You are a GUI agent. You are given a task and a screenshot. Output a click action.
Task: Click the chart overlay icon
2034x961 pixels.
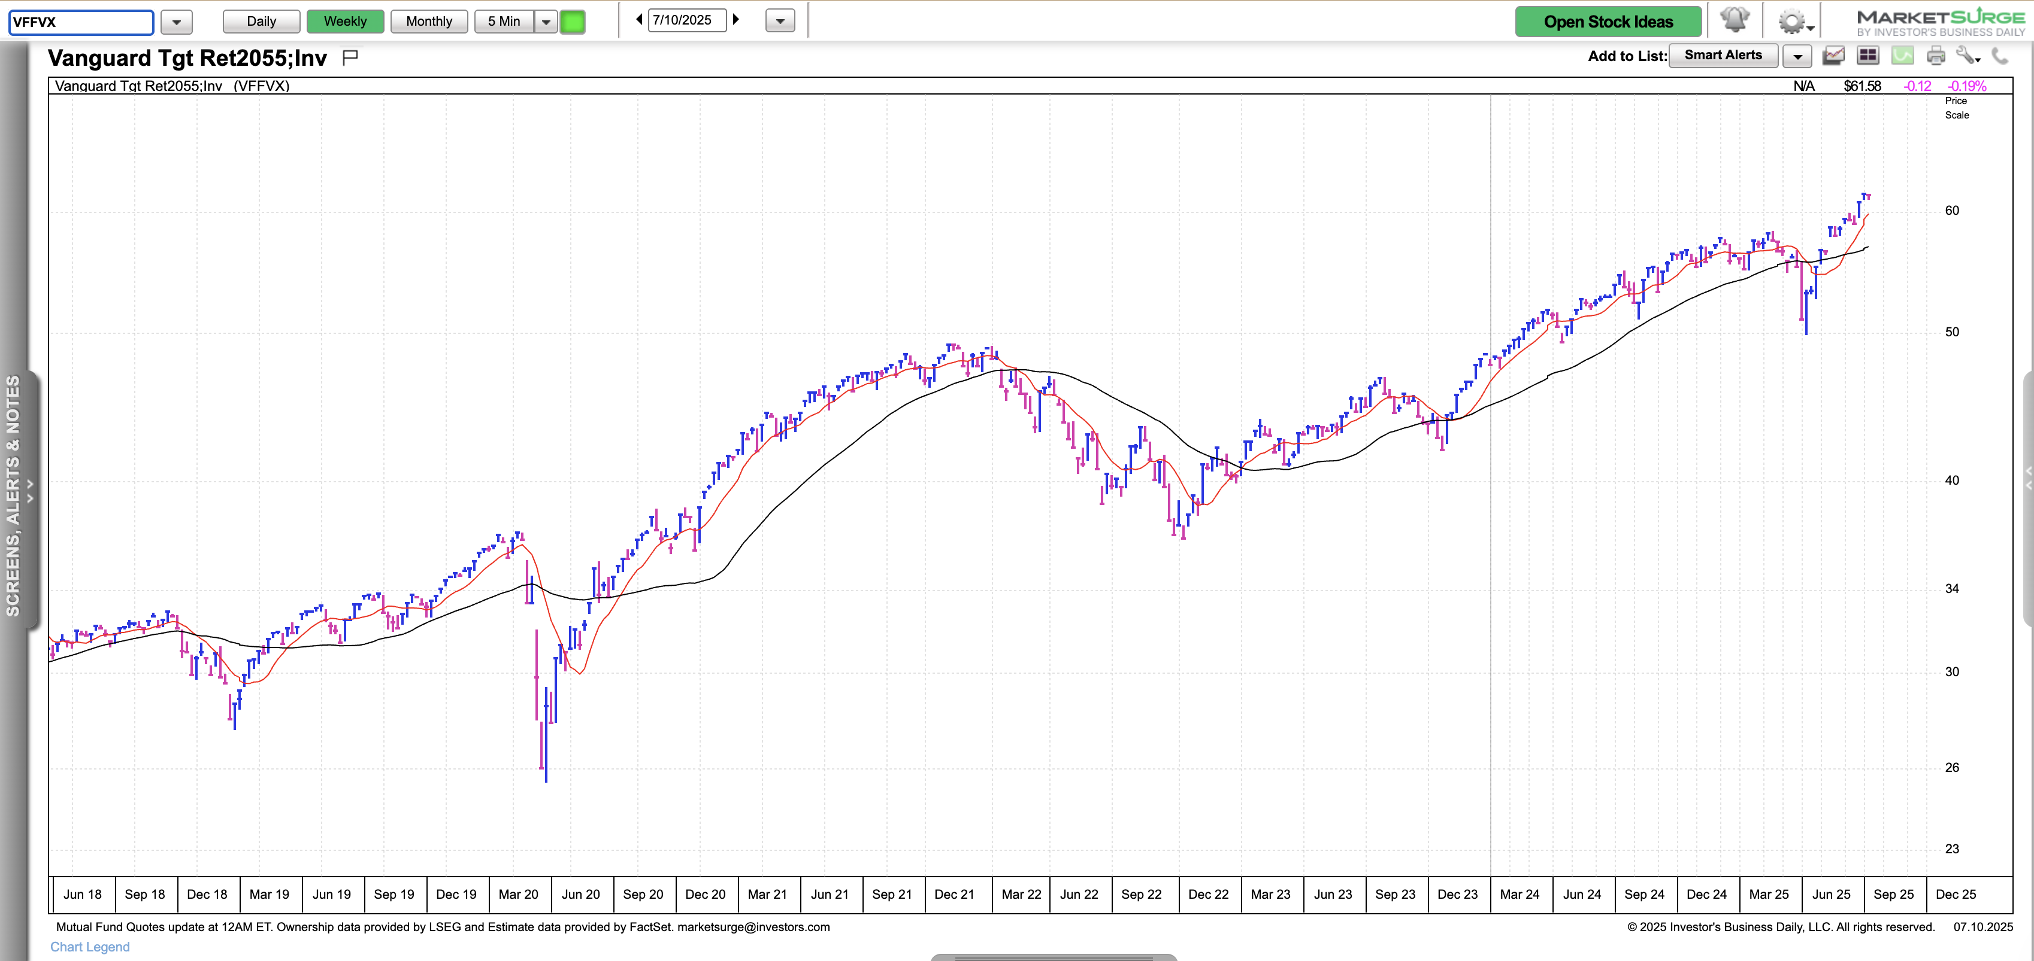click(x=1833, y=56)
